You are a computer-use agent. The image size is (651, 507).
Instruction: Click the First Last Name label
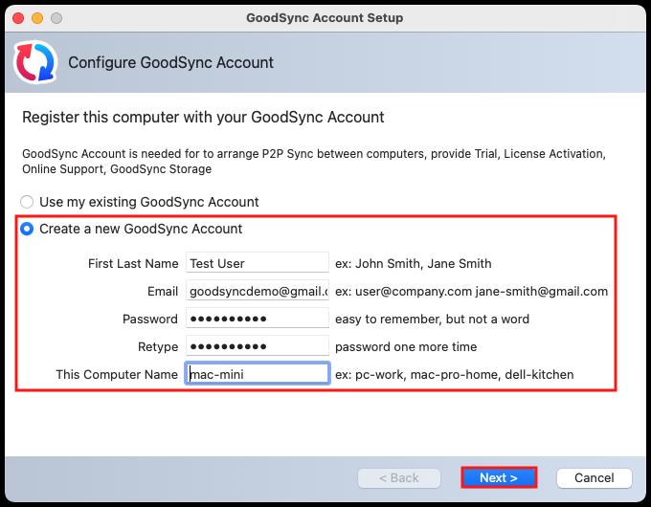[x=133, y=264]
